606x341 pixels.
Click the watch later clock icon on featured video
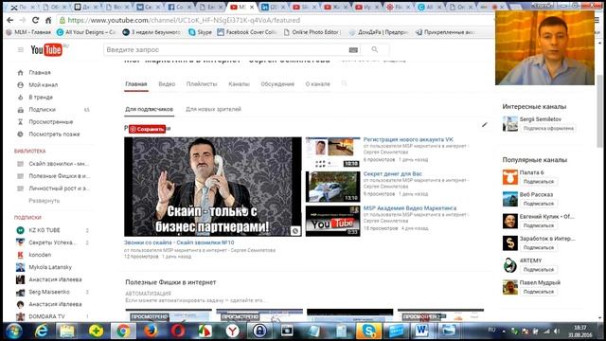[295, 231]
